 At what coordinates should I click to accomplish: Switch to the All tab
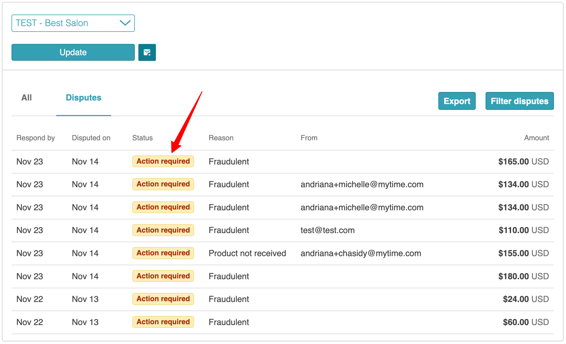click(26, 98)
